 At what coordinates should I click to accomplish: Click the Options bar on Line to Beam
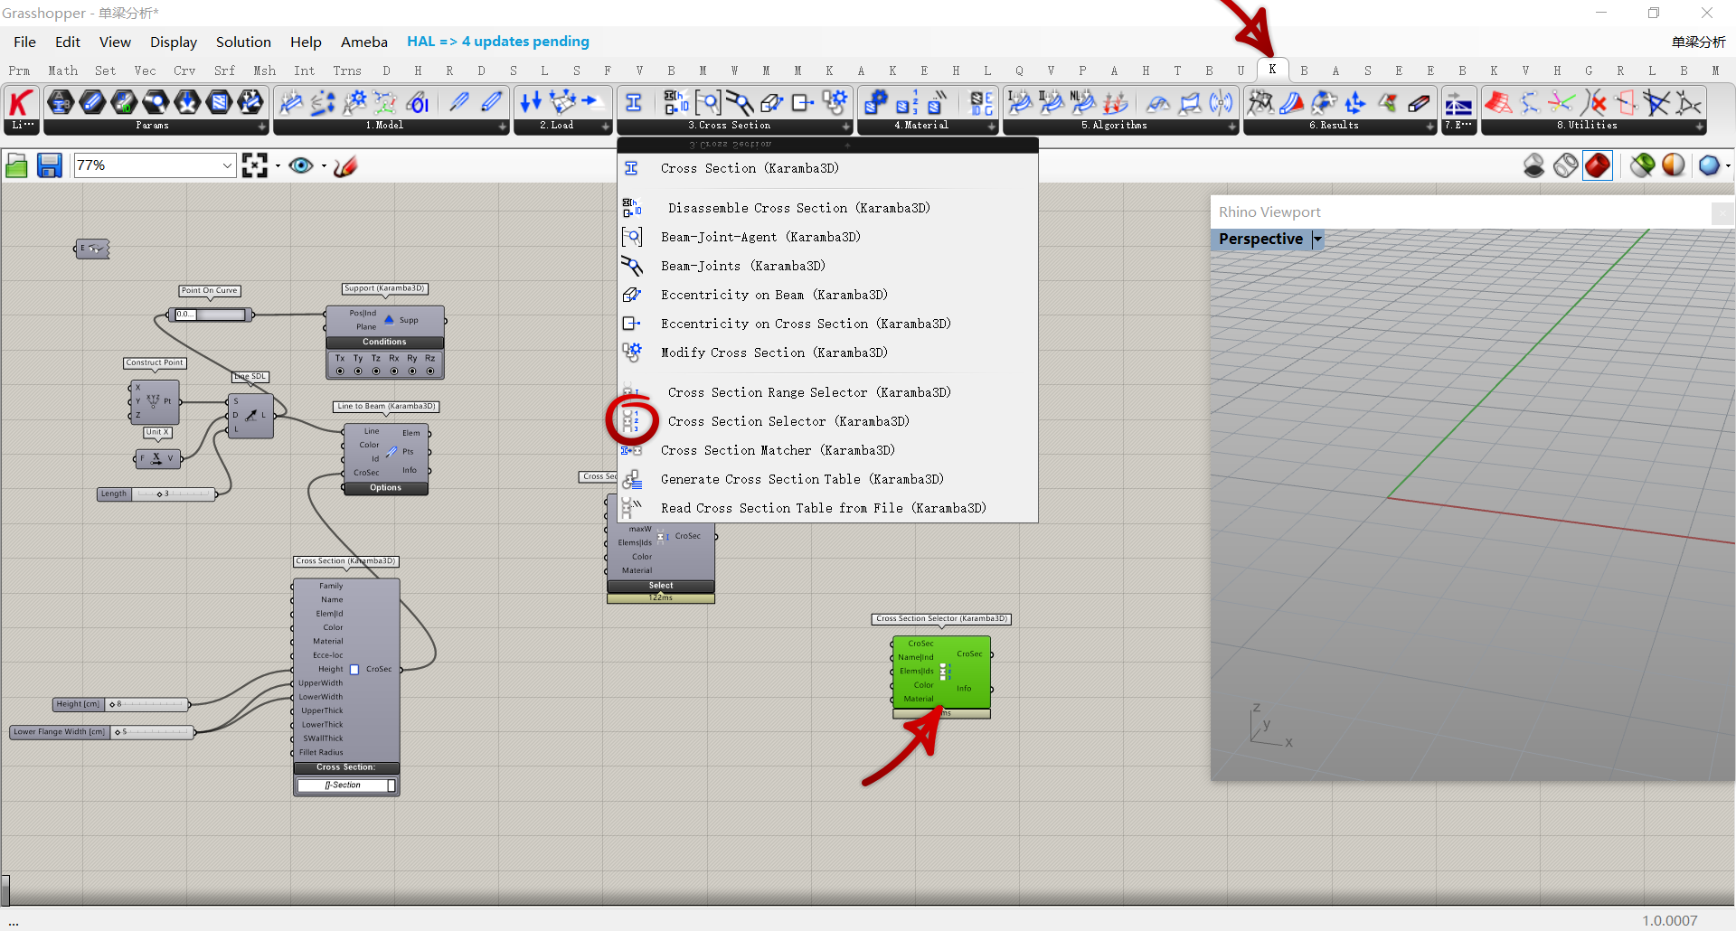tap(385, 488)
